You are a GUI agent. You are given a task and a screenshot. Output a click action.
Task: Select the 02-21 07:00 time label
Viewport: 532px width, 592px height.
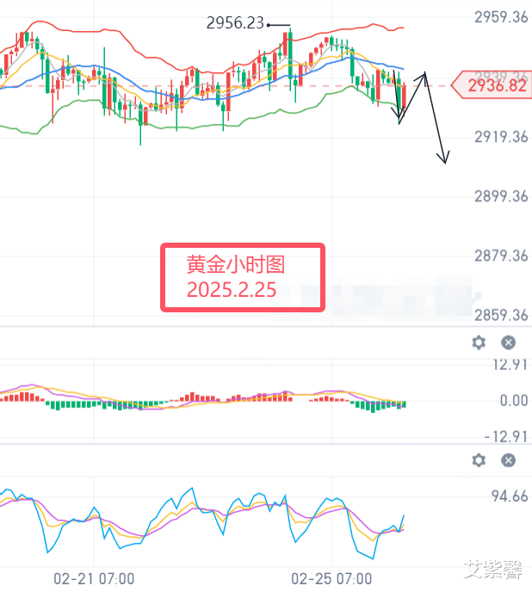[x=93, y=578]
